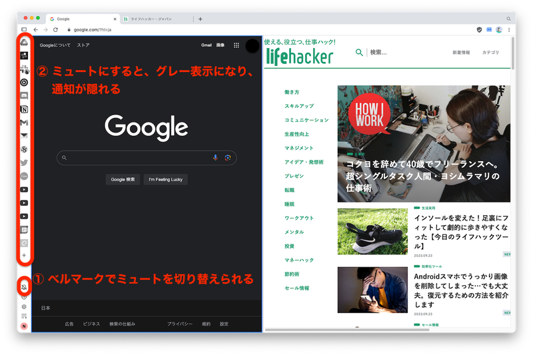The width and height of the screenshot is (533, 355).
Task: Click the tab-strip search magnifier icon
Action: [508, 19]
